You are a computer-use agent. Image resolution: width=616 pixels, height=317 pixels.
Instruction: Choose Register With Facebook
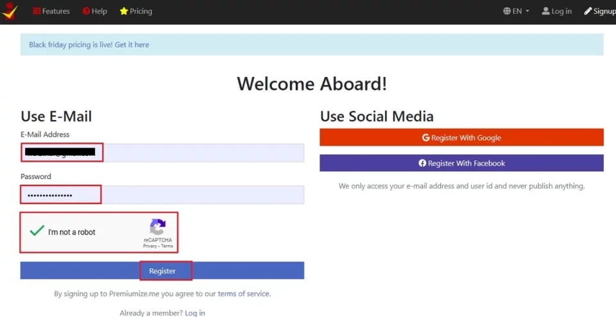pyautogui.click(x=461, y=163)
